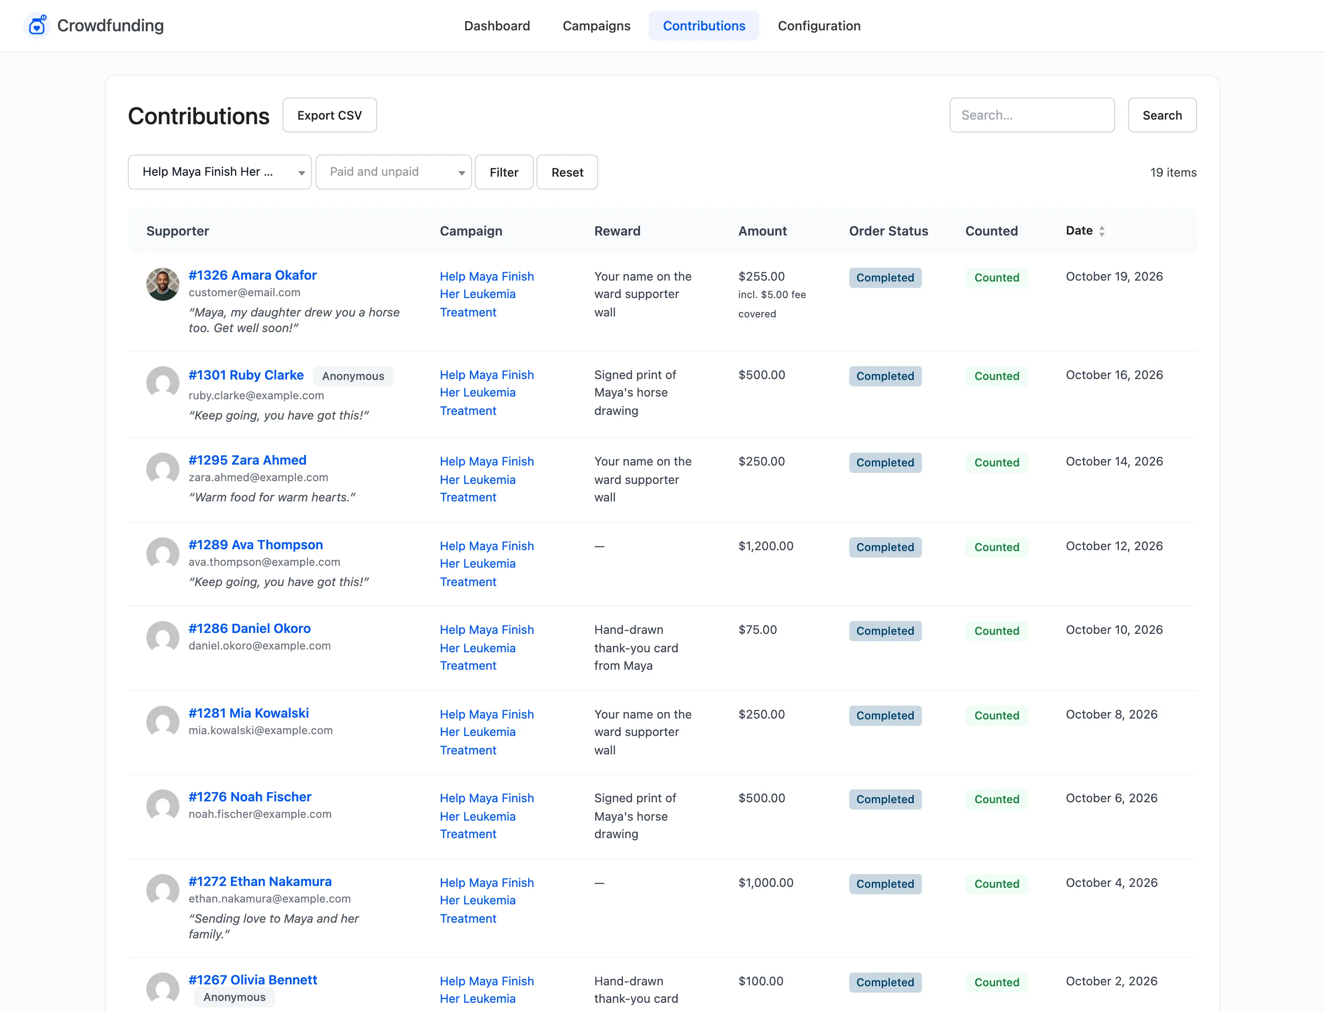Click Ava Thompson's placeholder avatar

(163, 553)
